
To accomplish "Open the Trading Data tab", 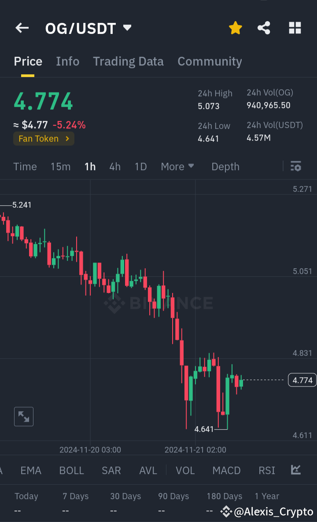I will (128, 62).
